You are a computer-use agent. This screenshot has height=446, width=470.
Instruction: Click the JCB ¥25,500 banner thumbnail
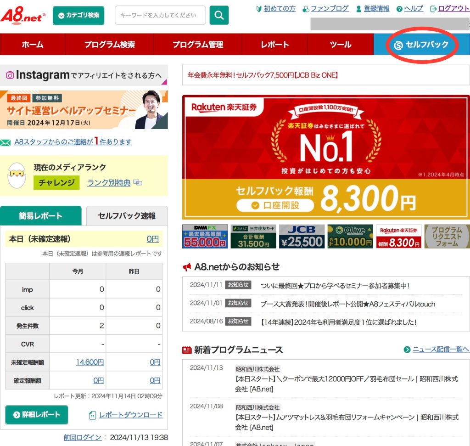pyautogui.click(x=302, y=237)
